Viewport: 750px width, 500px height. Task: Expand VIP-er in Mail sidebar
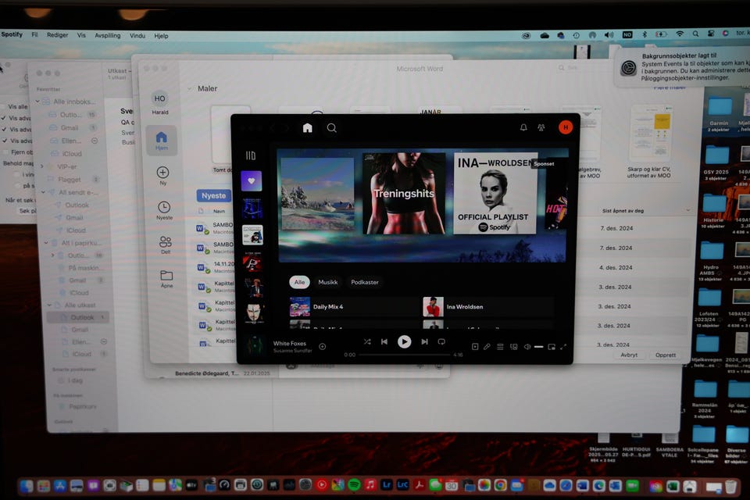point(42,166)
